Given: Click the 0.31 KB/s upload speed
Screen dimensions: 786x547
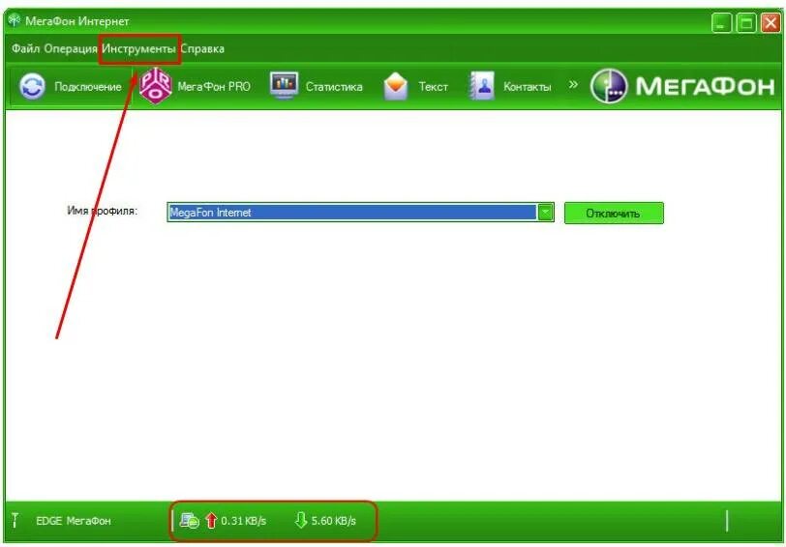Looking at the screenshot, I should 244,521.
